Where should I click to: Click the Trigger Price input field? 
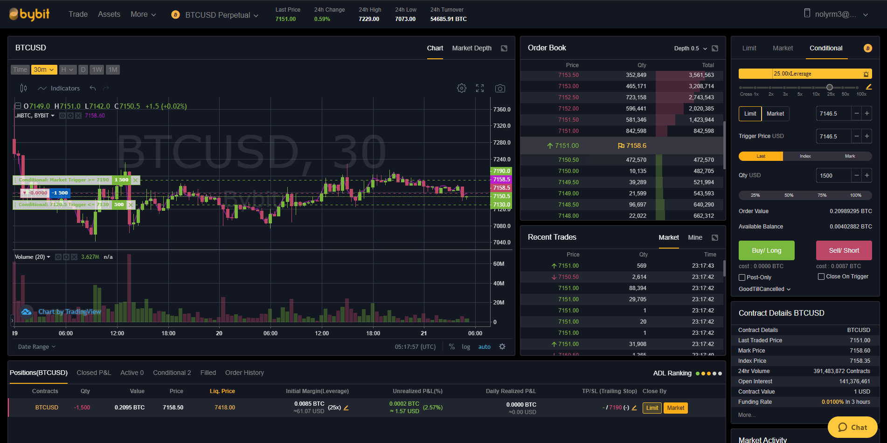(x=833, y=136)
